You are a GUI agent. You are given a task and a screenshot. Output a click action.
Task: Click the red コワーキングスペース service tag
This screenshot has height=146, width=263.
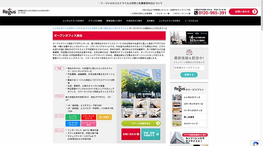(x=88, y=117)
